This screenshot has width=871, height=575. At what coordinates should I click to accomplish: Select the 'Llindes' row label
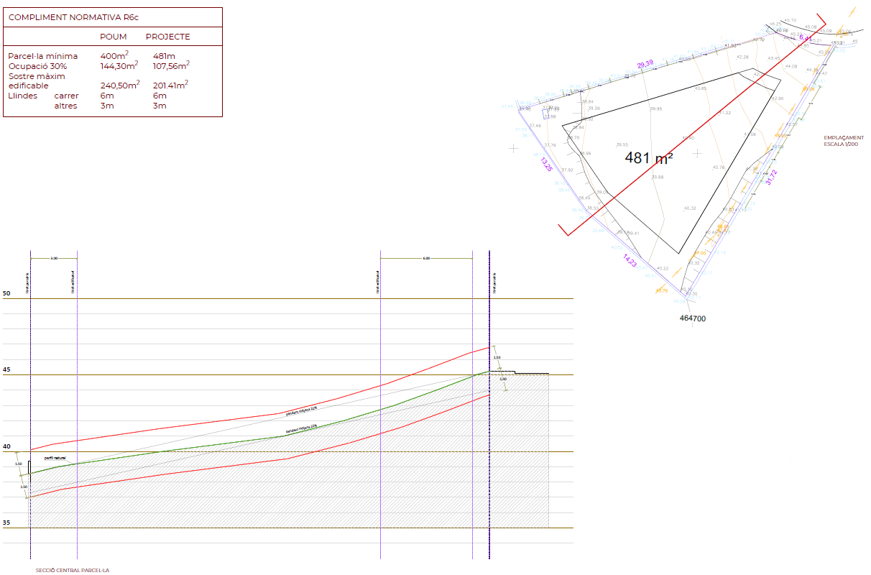(x=22, y=96)
